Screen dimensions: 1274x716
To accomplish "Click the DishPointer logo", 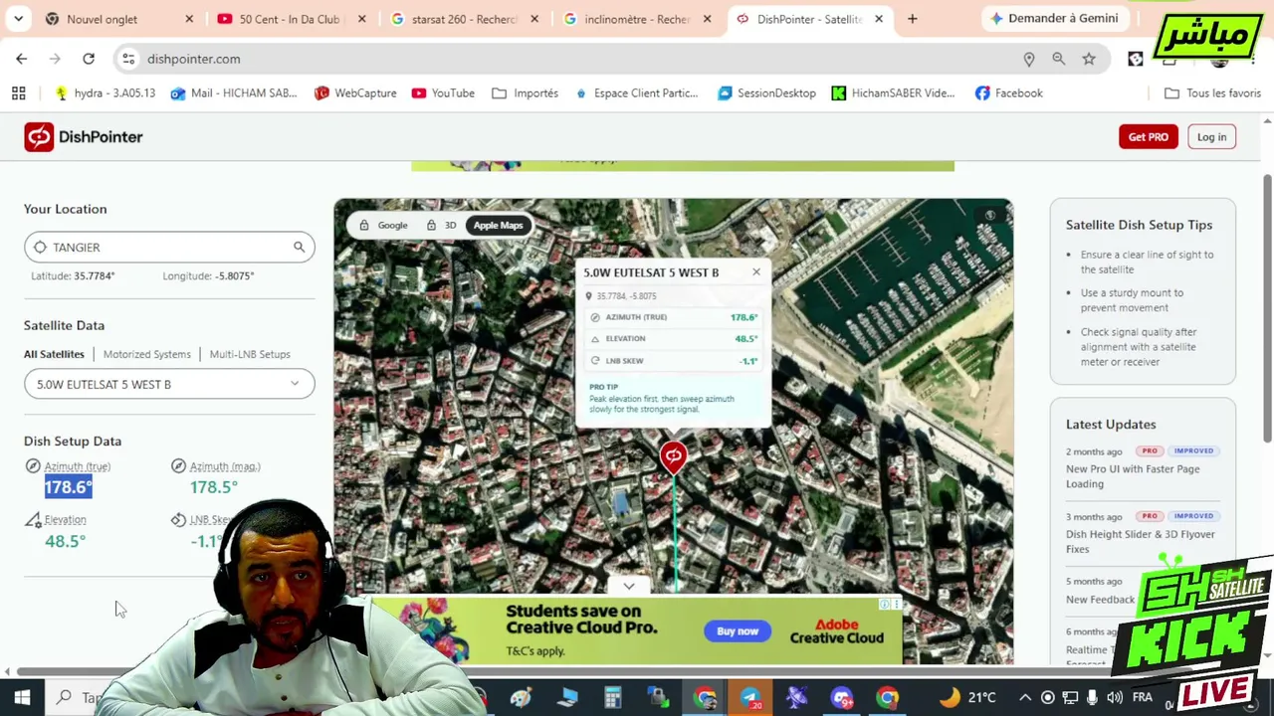I will coord(84,136).
